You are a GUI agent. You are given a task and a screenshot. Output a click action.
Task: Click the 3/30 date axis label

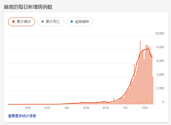pos(28,108)
